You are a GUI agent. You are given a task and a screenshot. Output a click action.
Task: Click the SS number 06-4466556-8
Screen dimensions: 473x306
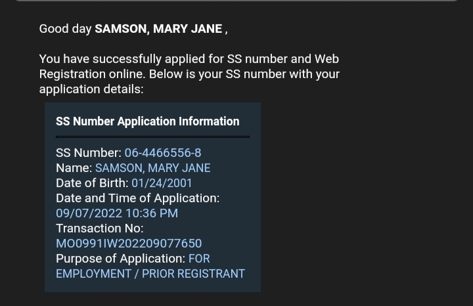pyautogui.click(x=163, y=153)
